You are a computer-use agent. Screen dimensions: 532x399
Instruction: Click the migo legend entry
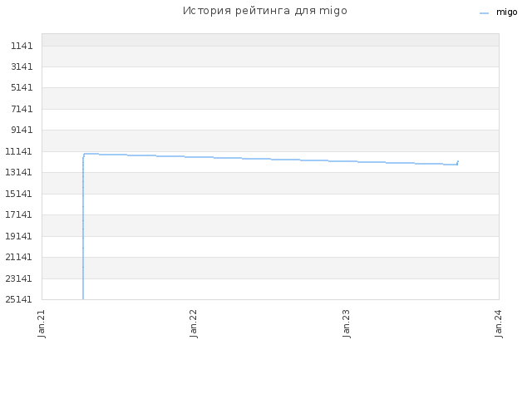click(499, 12)
